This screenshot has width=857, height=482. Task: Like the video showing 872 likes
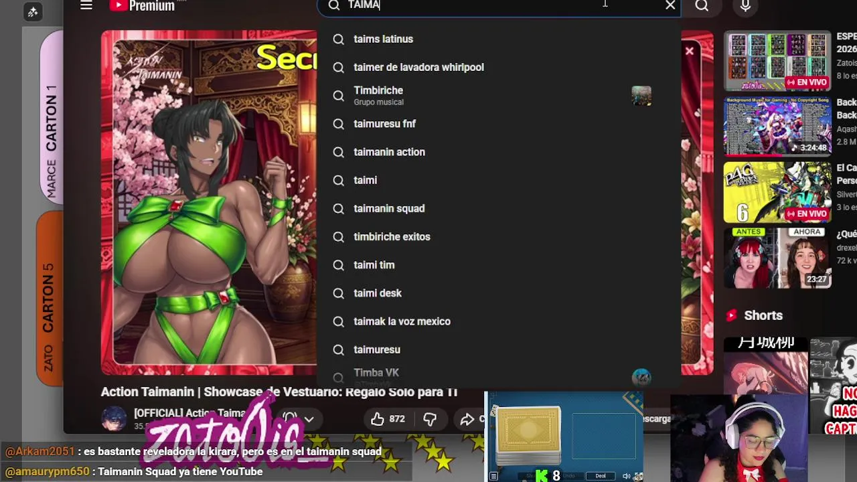coord(388,419)
